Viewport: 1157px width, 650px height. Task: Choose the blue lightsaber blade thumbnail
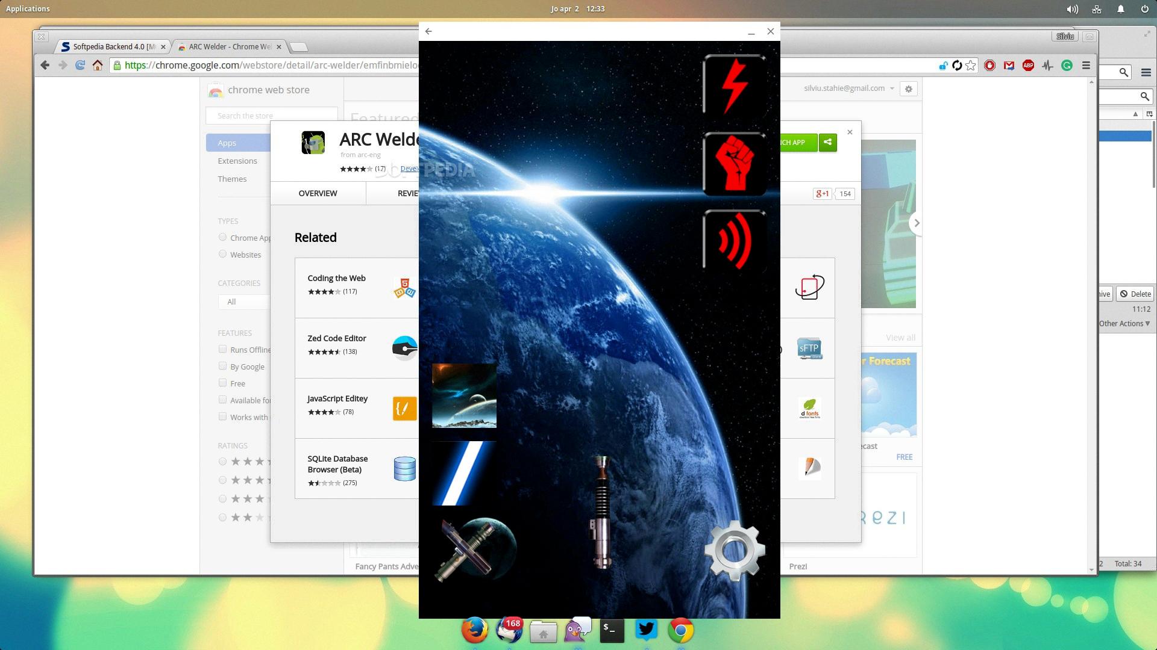[464, 473]
